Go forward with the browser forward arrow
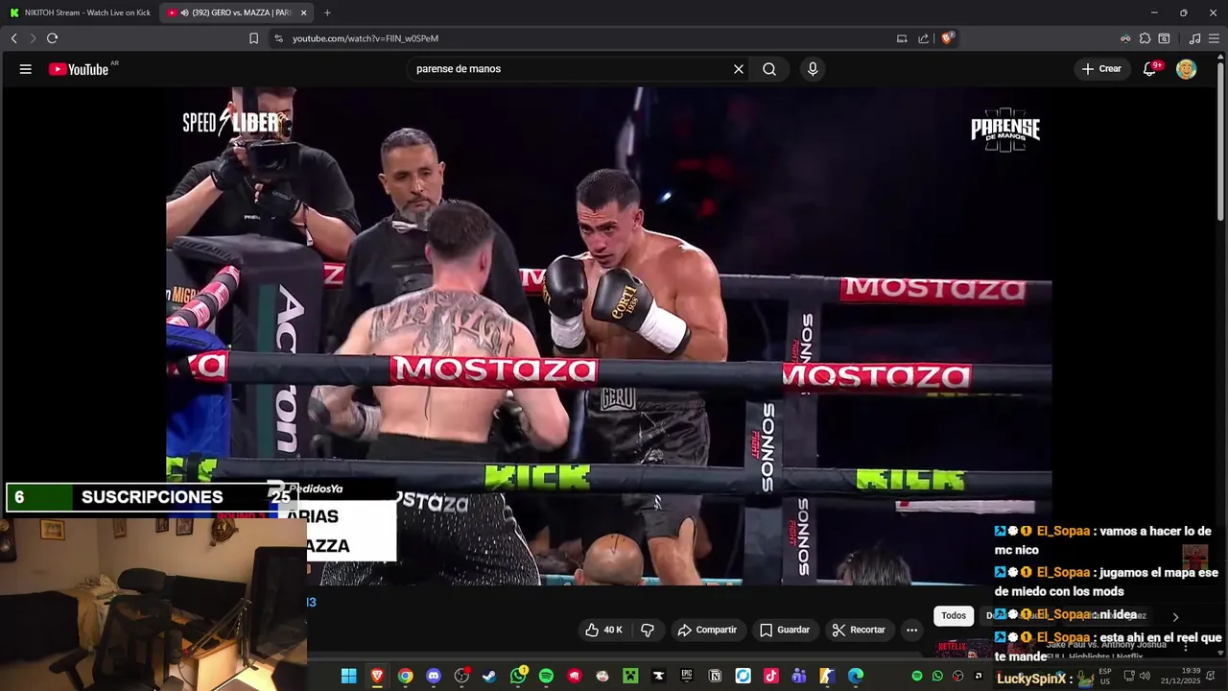 [33, 38]
